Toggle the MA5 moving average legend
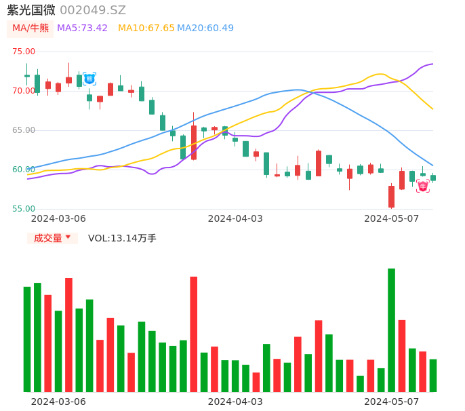Viewport: 465px width, 411px height. [x=82, y=28]
